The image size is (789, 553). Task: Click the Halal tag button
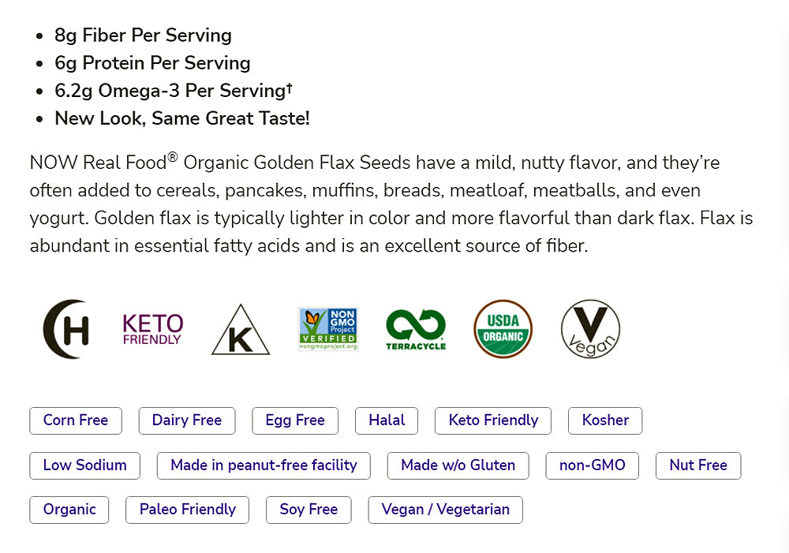point(387,420)
